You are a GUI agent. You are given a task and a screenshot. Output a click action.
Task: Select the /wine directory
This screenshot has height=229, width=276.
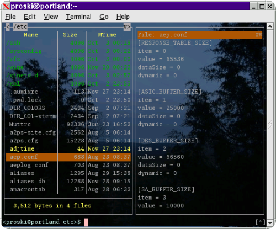68,67
